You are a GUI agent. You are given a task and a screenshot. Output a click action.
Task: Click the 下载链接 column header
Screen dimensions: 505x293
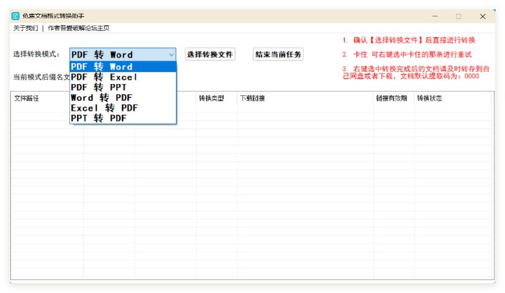click(306, 99)
